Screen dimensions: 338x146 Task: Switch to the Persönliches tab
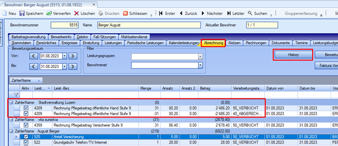coord(46,43)
